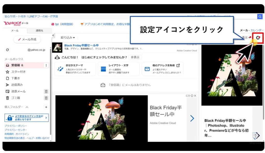265x153 pixels.
Task: Empty trash via the ゴミ箱 delete icon
Action: click(x=46, y=98)
